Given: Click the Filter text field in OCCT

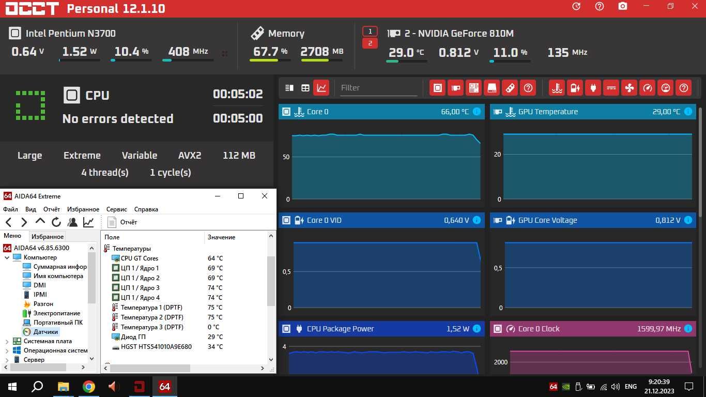Looking at the screenshot, I should click(379, 88).
